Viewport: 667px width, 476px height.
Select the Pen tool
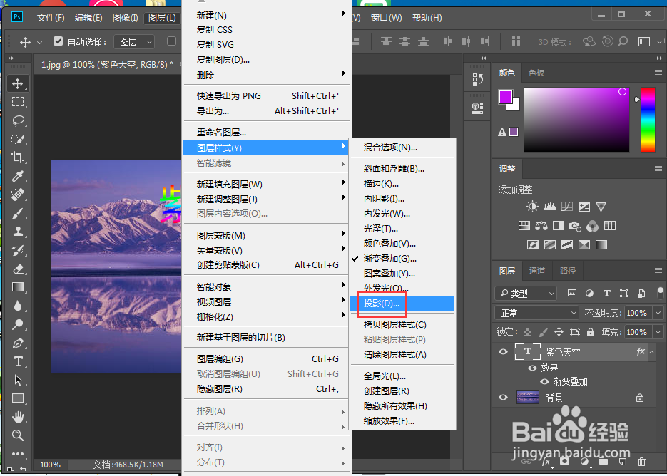click(x=17, y=343)
